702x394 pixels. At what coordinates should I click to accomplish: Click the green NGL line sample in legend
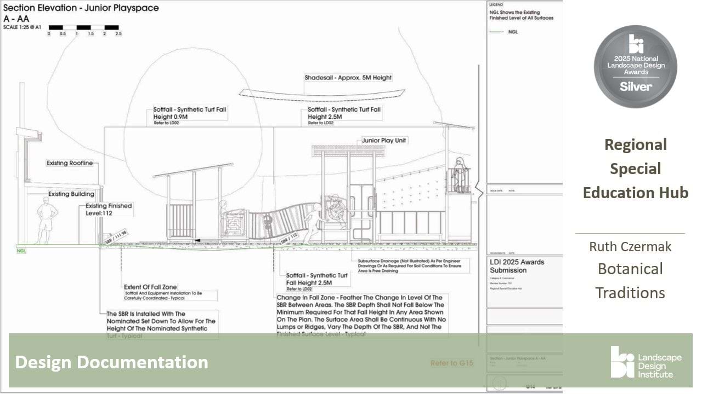[x=497, y=32]
